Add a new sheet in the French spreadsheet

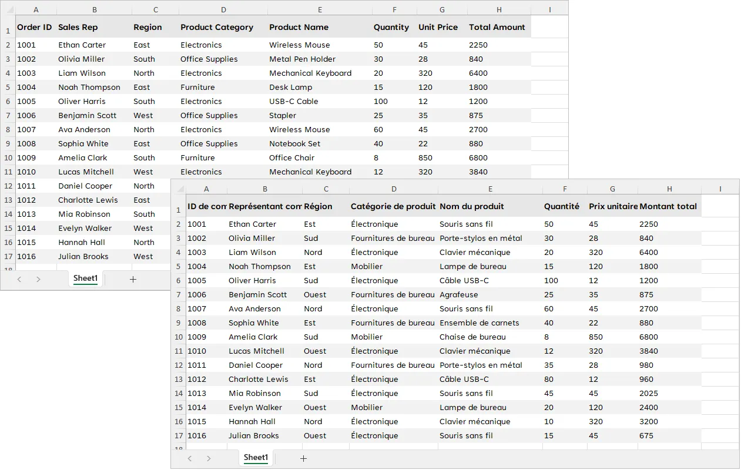303,458
